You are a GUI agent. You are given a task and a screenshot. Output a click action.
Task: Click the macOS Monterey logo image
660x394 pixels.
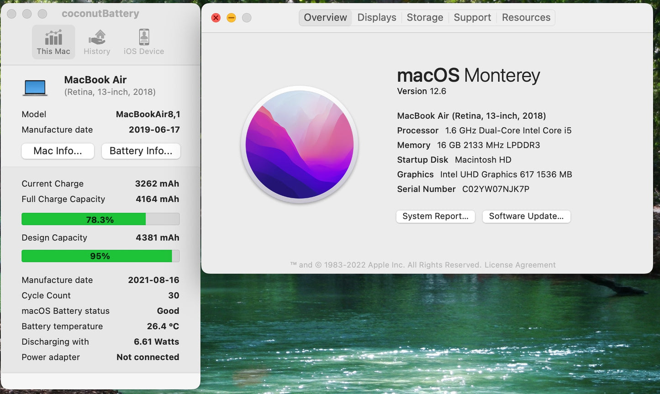pyautogui.click(x=300, y=145)
